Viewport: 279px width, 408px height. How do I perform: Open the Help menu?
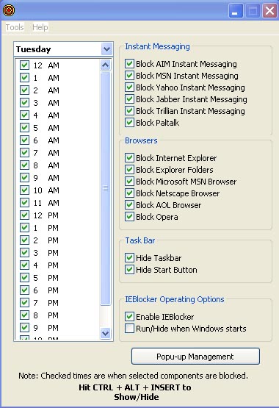coord(40,27)
